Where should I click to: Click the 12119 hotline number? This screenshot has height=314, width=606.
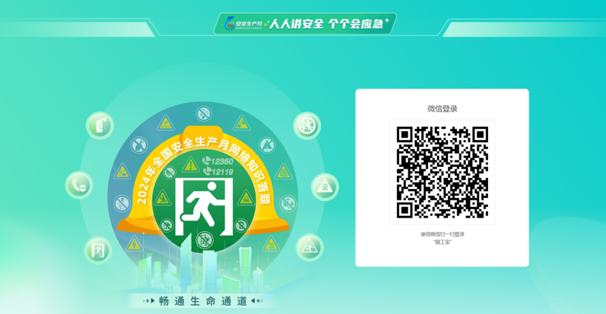click(x=218, y=171)
